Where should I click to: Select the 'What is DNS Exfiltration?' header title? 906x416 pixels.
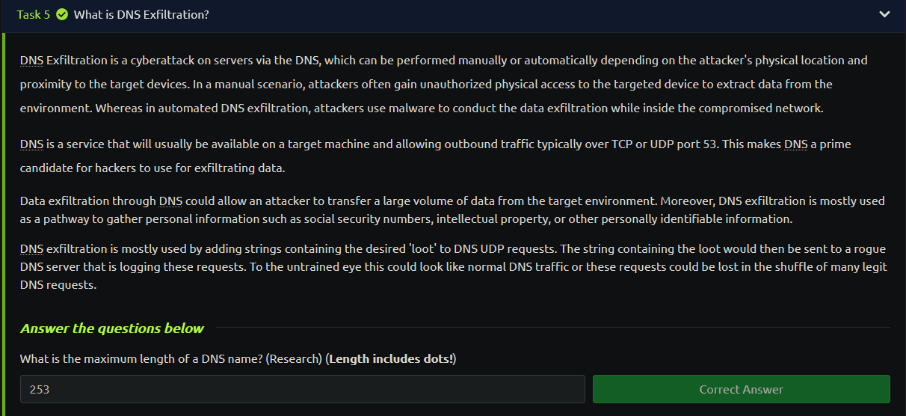(141, 14)
